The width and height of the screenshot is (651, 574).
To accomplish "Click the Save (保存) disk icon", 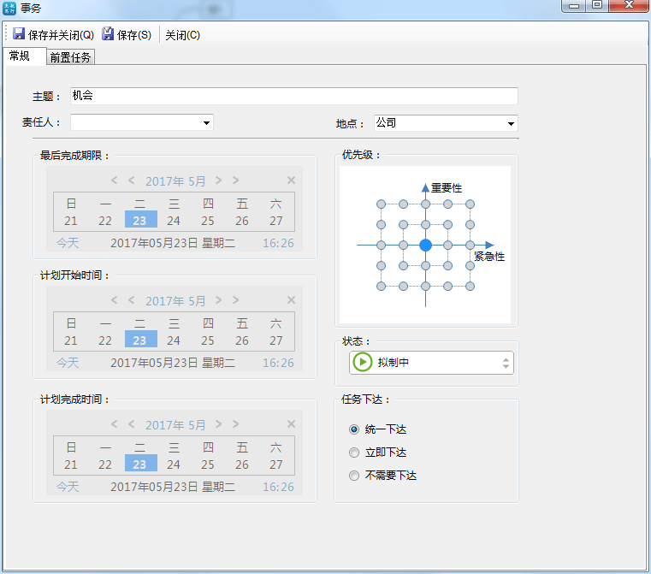I will [108, 35].
